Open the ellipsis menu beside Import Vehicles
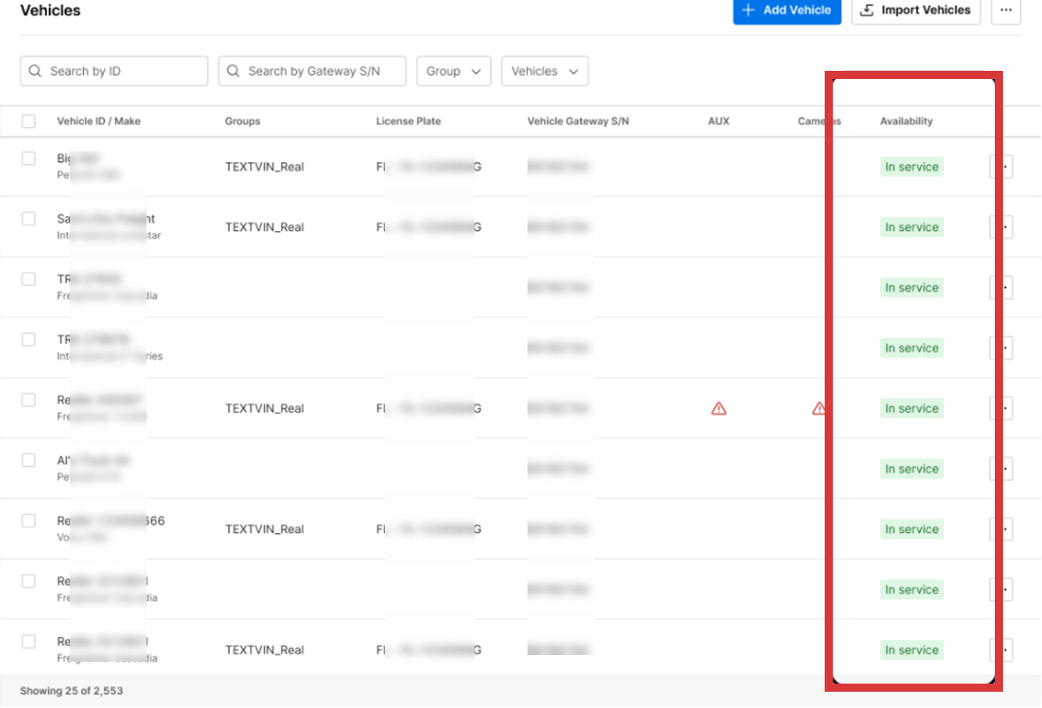Viewport: 1042px width, 708px height. click(x=1005, y=11)
